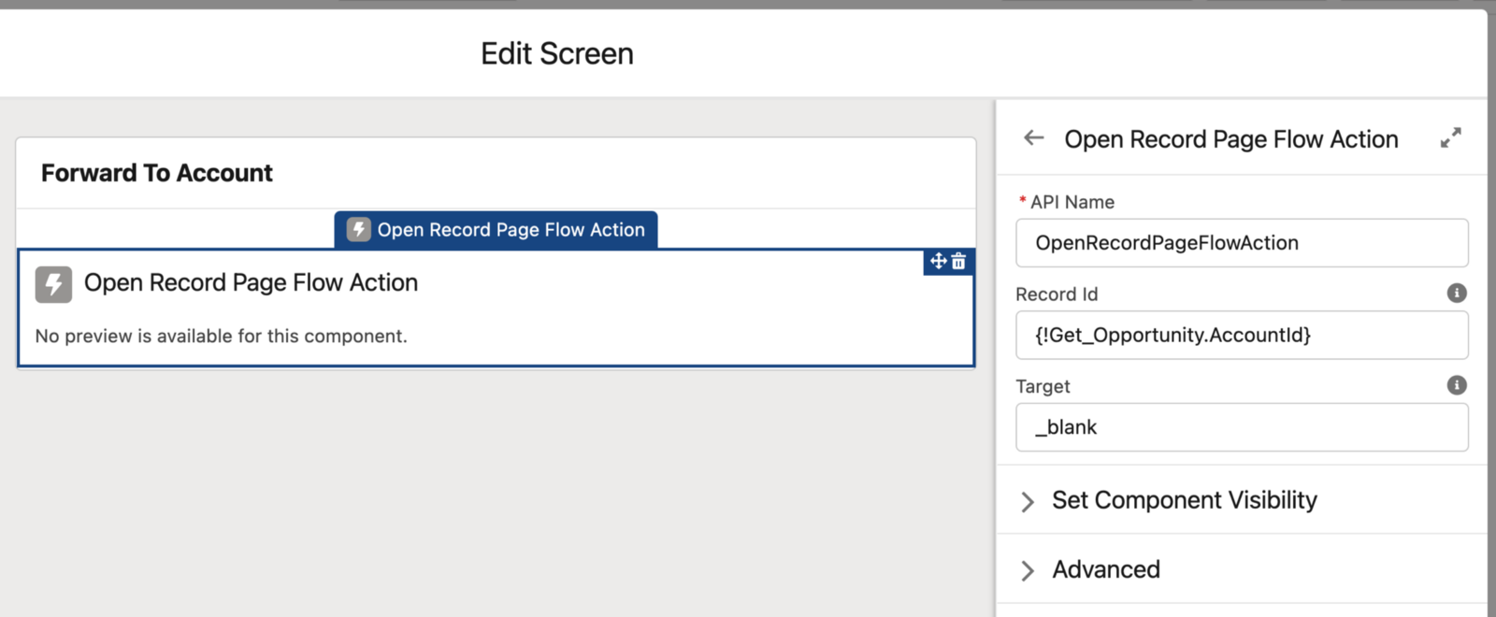Go back using the left arrow icon
Image resolution: width=1496 pixels, height=617 pixels.
tap(1033, 138)
